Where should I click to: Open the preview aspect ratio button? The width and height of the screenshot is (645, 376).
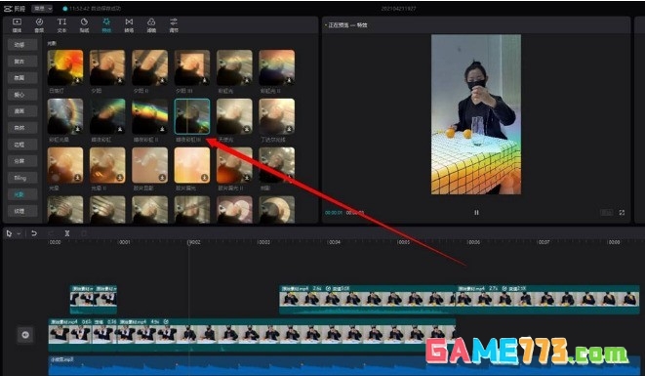(x=606, y=213)
